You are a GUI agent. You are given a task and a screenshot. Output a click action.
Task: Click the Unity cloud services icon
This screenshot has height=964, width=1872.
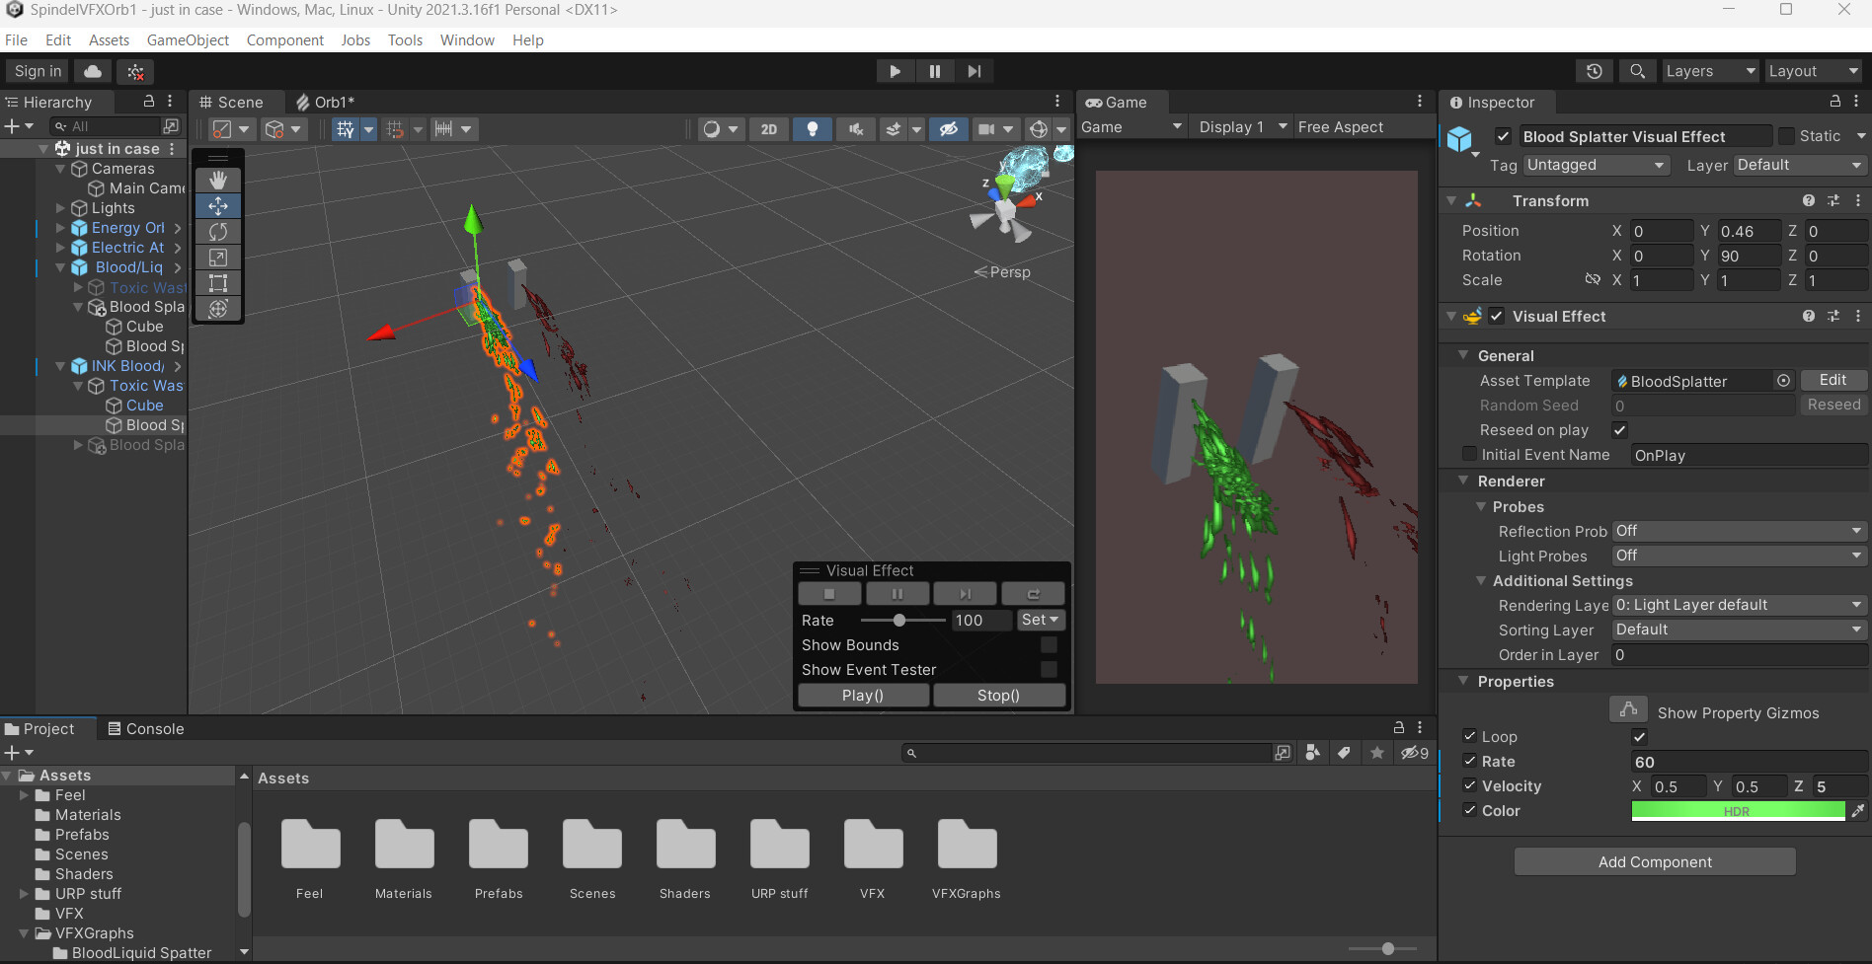click(92, 70)
